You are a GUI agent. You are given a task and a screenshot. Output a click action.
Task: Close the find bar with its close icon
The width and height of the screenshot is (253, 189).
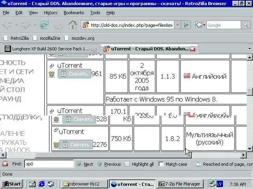(x=5, y=164)
